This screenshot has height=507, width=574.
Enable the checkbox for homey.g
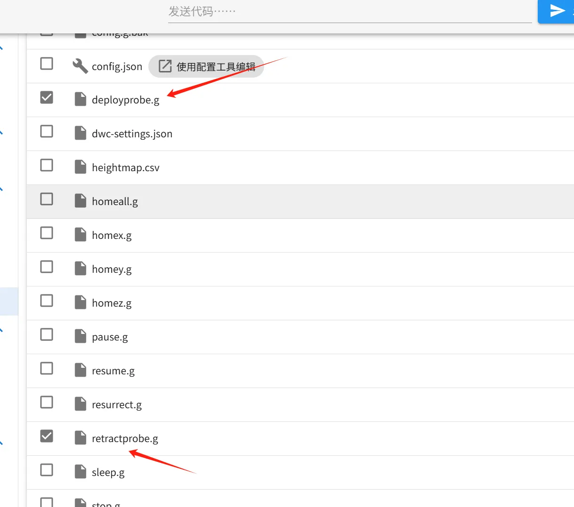pyautogui.click(x=47, y=267)
